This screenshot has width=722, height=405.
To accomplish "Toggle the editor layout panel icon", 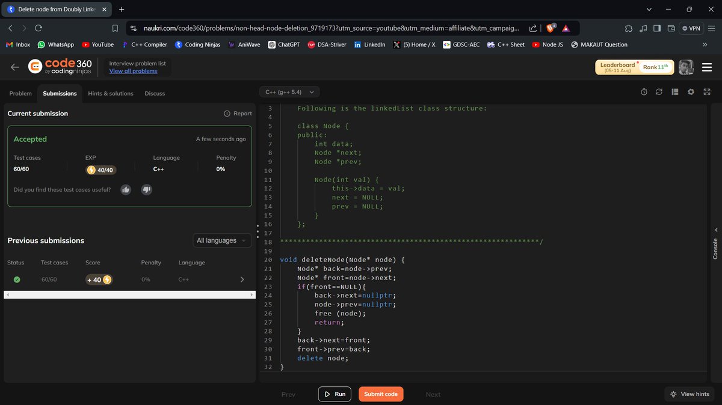I will pos(674,92).
